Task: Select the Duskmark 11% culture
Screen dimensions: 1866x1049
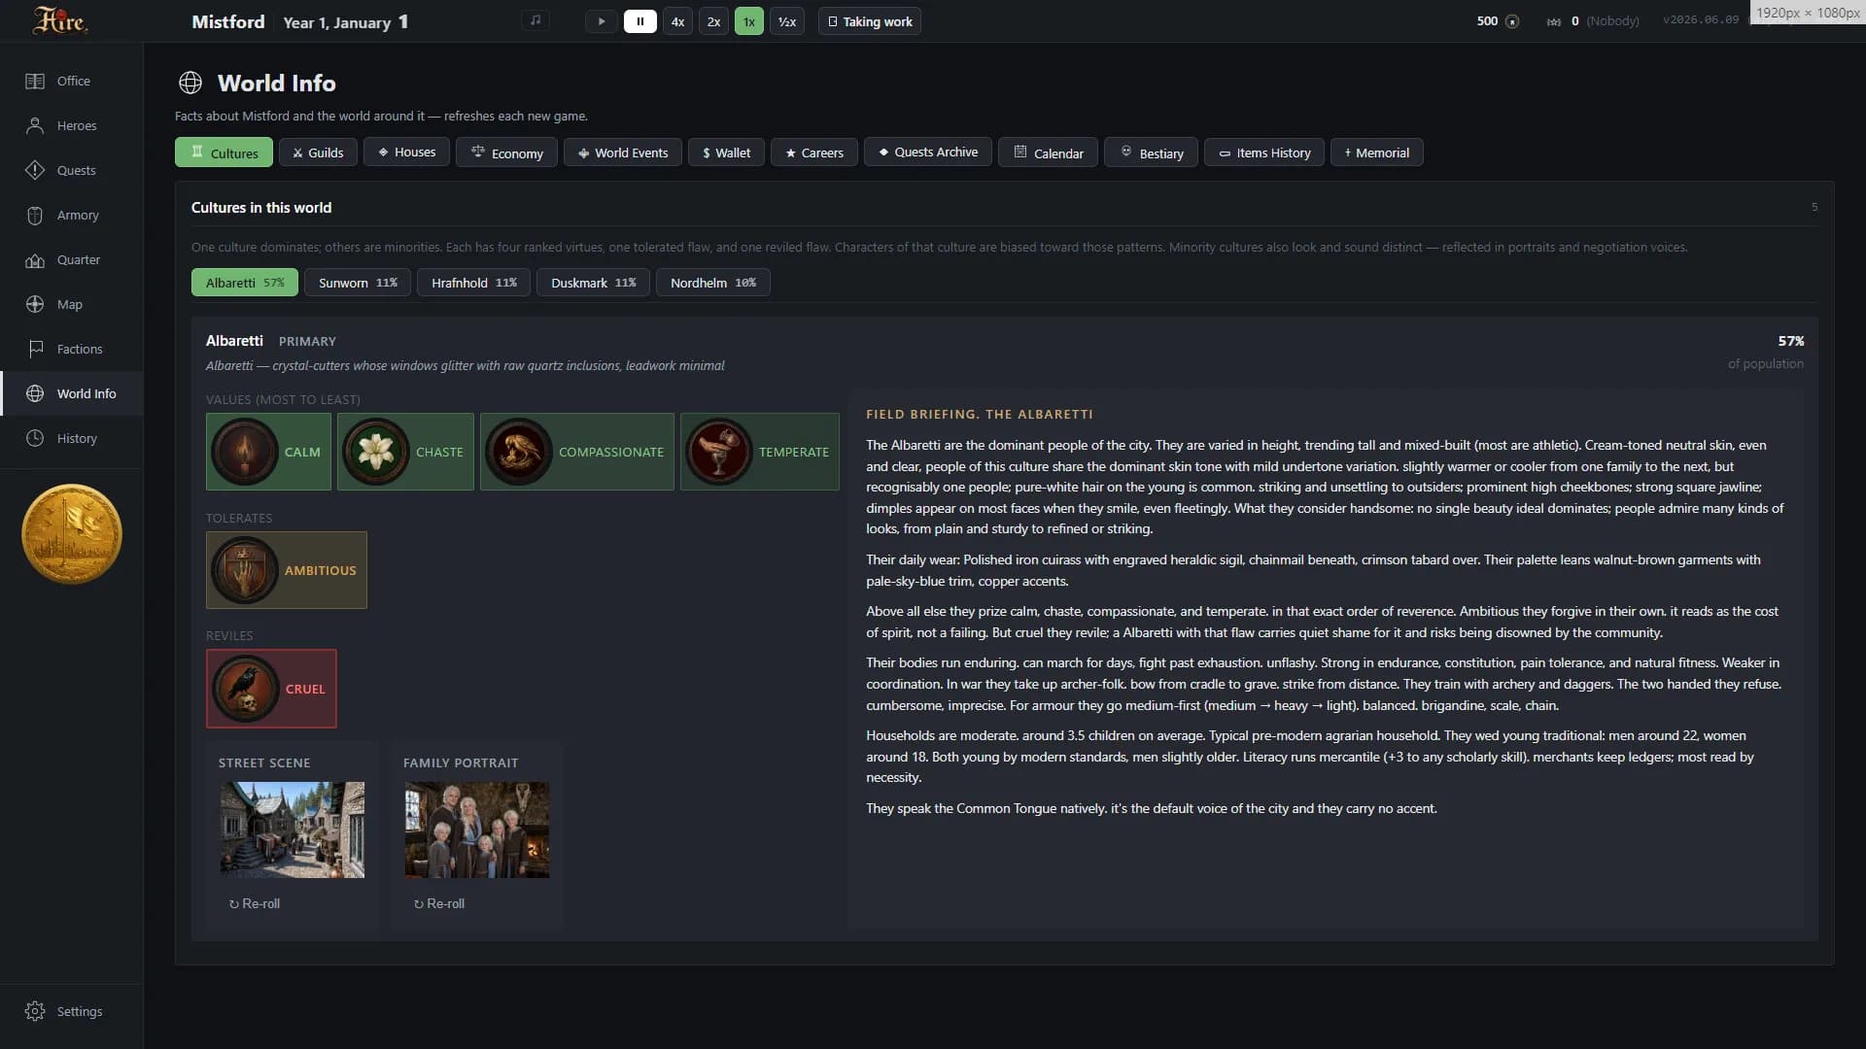Action: (593, 283)
